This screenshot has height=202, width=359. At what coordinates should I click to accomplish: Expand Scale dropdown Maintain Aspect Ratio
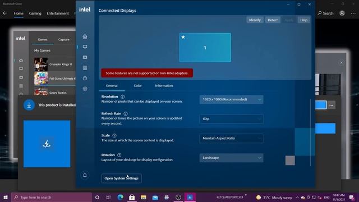pyautogui.click(x=231, y=139)
